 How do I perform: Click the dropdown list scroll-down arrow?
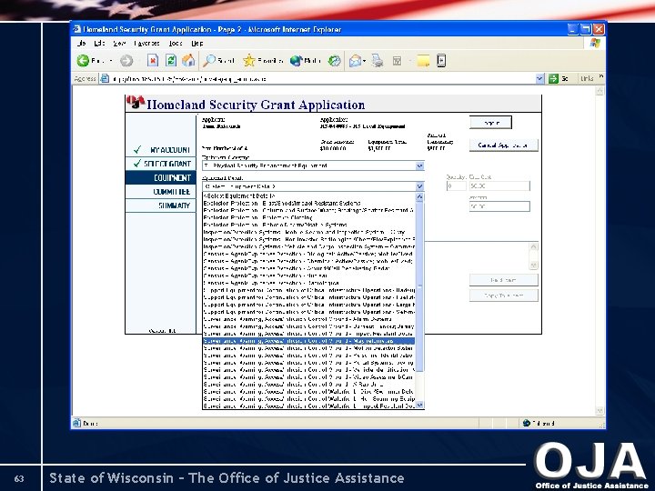[x=419, y=405]
